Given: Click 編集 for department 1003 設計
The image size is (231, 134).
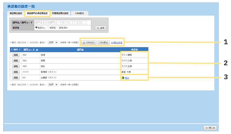Looking at the screenshot, I should point(16,66).
